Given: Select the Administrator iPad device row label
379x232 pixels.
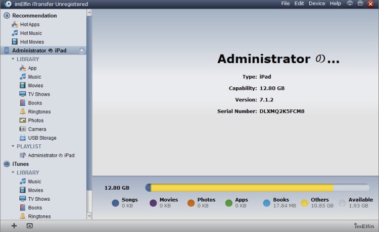Looking at the screenshot, I should [x=39, y=50].
